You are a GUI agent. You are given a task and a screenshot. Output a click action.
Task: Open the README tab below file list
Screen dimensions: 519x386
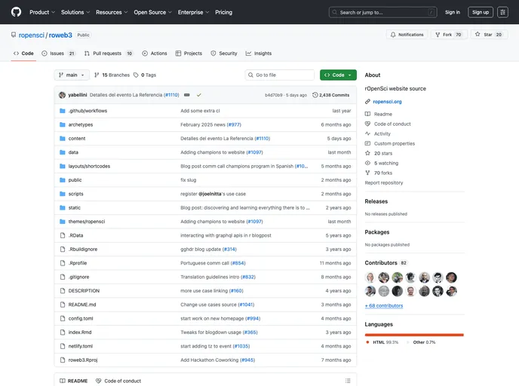tap(73, 381)
